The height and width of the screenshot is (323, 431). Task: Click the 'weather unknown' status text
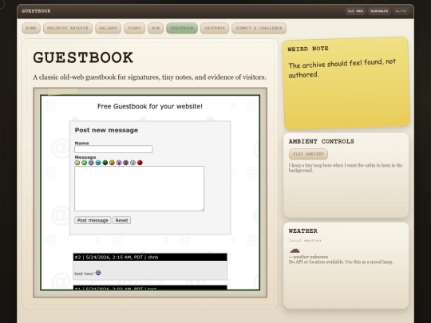point(308,257)
